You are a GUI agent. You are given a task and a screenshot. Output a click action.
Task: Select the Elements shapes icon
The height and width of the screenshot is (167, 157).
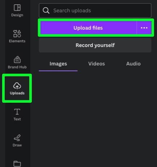17,34
